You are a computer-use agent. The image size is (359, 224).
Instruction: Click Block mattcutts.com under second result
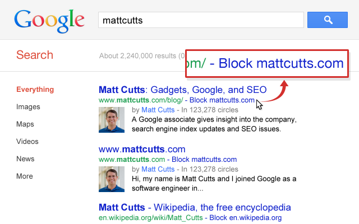(x=204, y=159)
